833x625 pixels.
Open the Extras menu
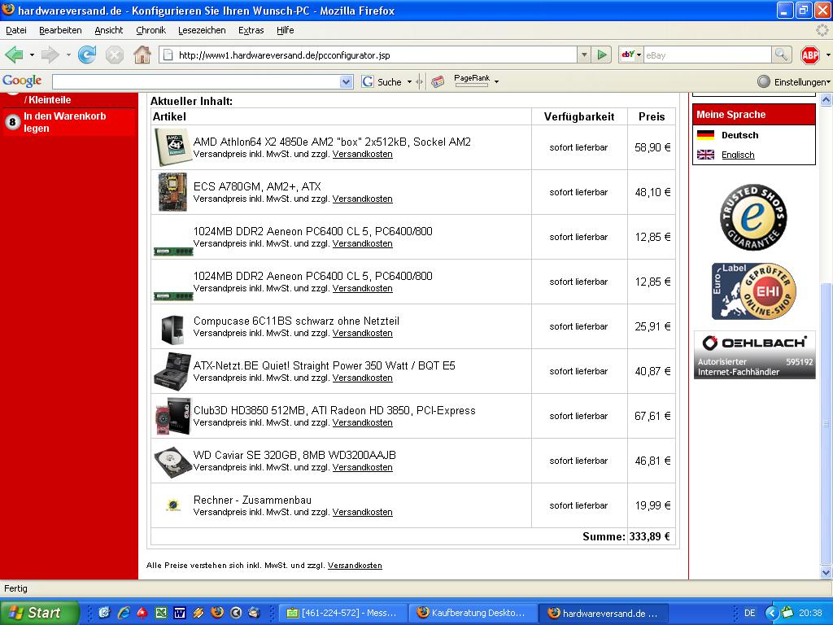point(251,30)
